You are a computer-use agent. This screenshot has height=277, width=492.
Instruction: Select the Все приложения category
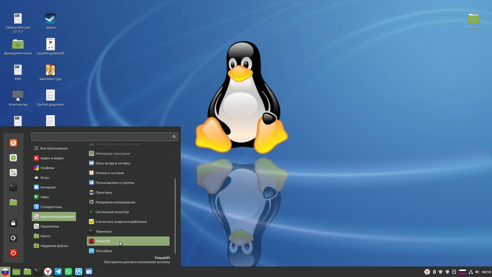point(54,148)
